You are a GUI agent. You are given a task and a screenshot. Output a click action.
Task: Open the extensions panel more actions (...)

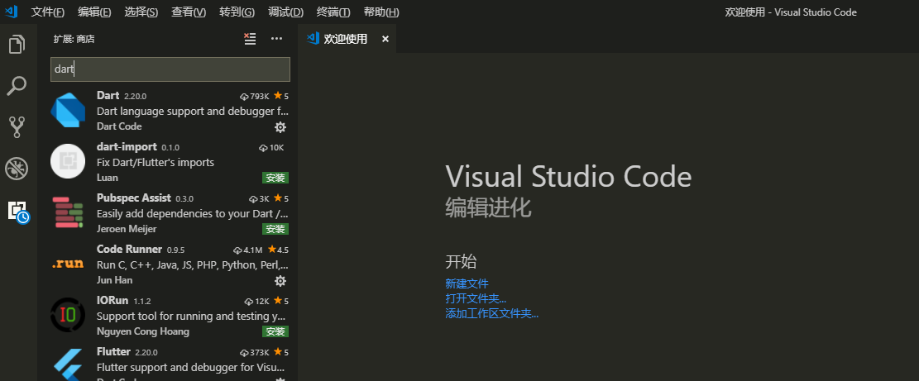(276, 39)
